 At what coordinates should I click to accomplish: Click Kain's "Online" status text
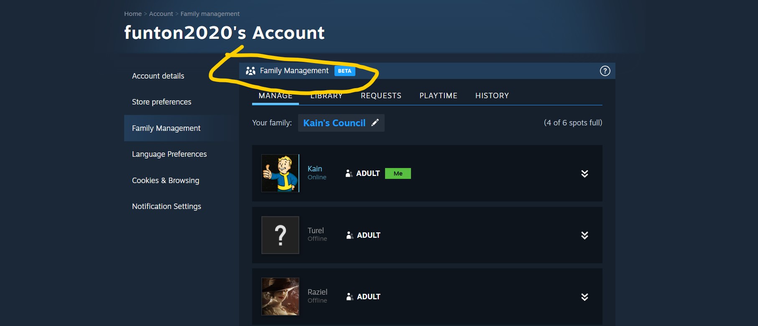coord(317,177)
